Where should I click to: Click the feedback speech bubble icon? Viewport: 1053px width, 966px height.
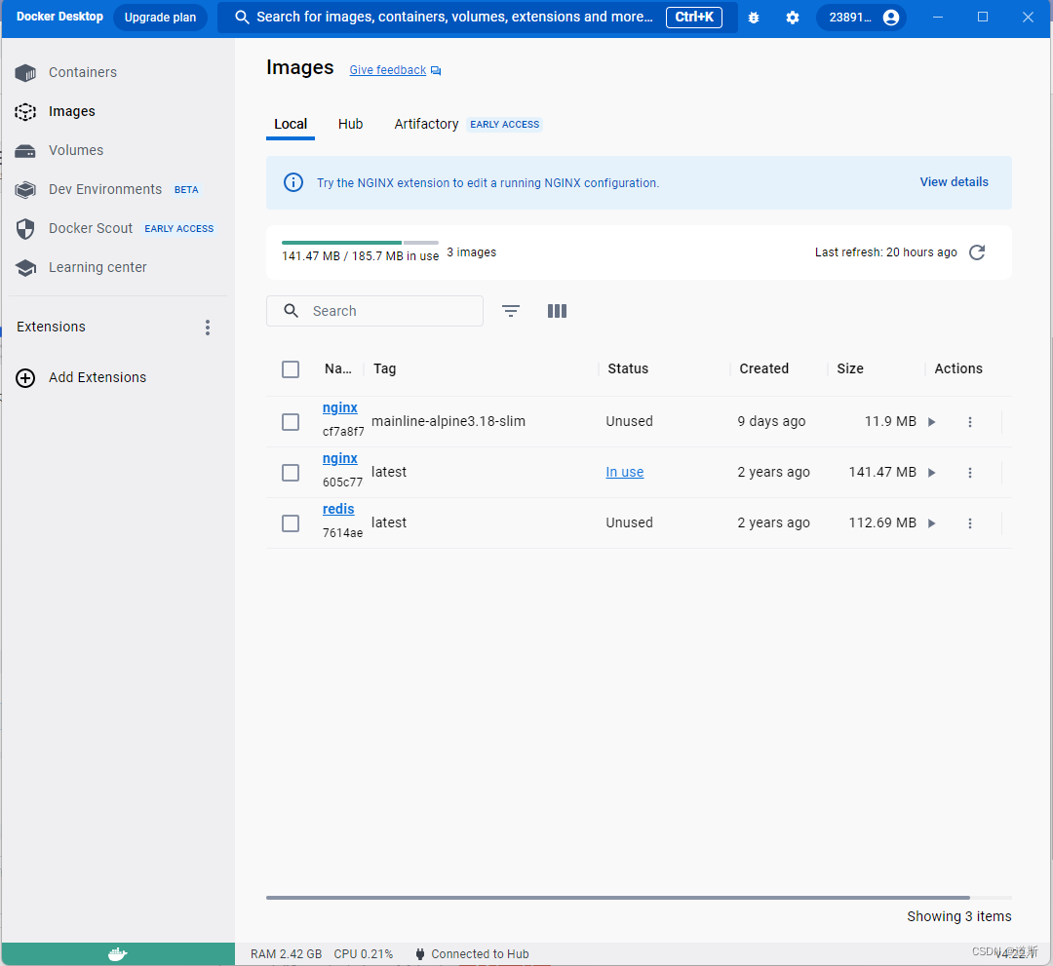pyautogui.click(x=436, y=70)
